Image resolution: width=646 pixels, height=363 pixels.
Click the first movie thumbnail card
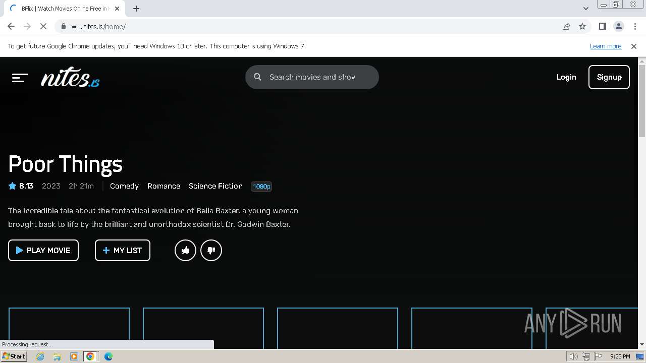tap(69, 328)
